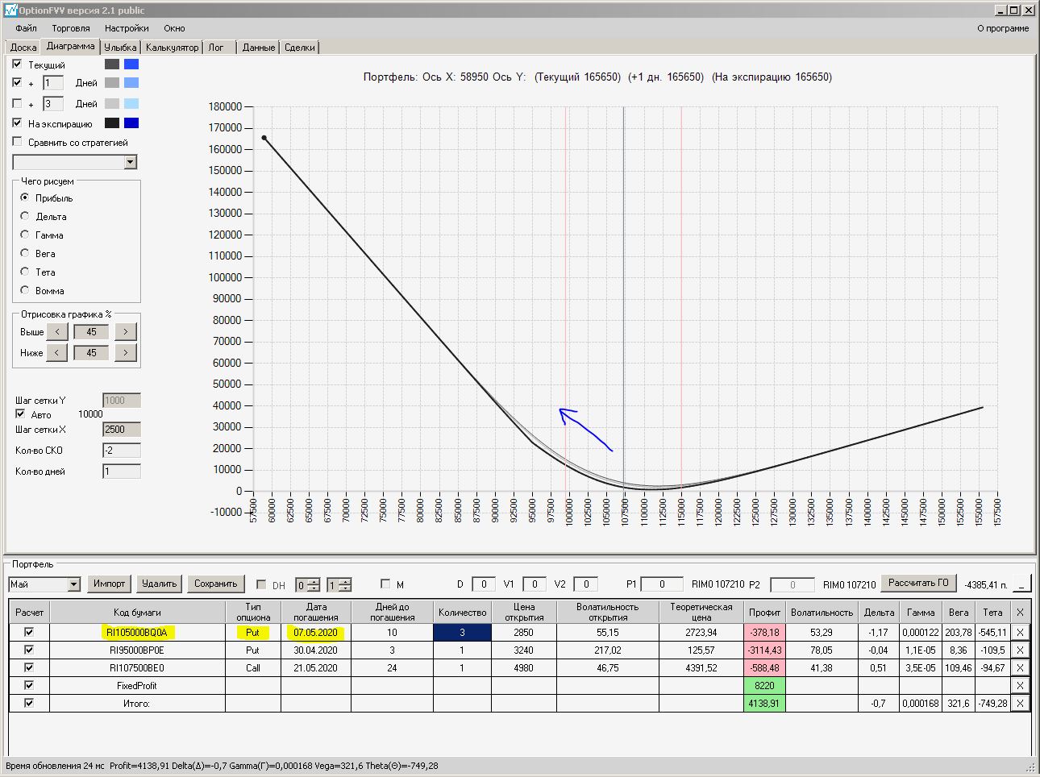Click the Шаг сетки X input field
The image size is (1040, 777).
(x=122, y=430)
